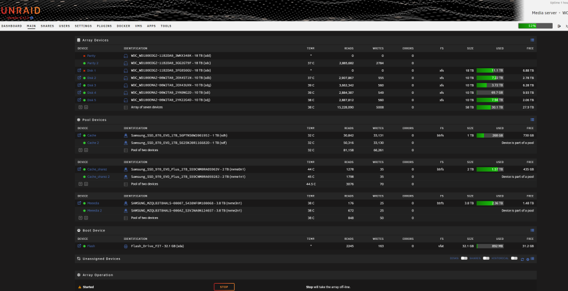
Task: Toggle the Shares switch in Unassigned Devices
Action: point(486,259)
